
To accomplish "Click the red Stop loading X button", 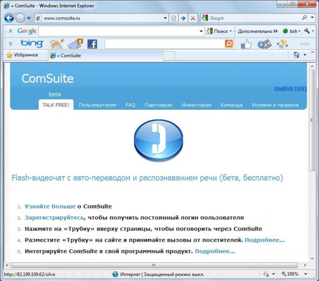I will [x=193, y=18].
